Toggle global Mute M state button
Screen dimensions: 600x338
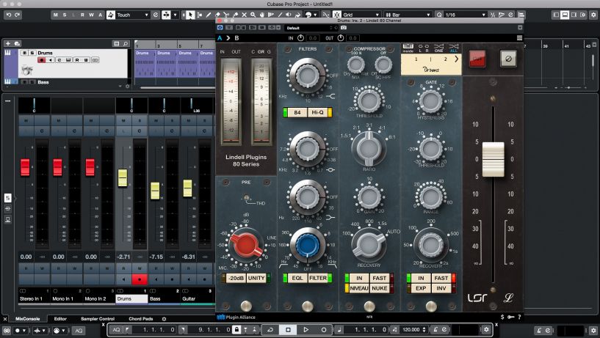click(56, 15)
